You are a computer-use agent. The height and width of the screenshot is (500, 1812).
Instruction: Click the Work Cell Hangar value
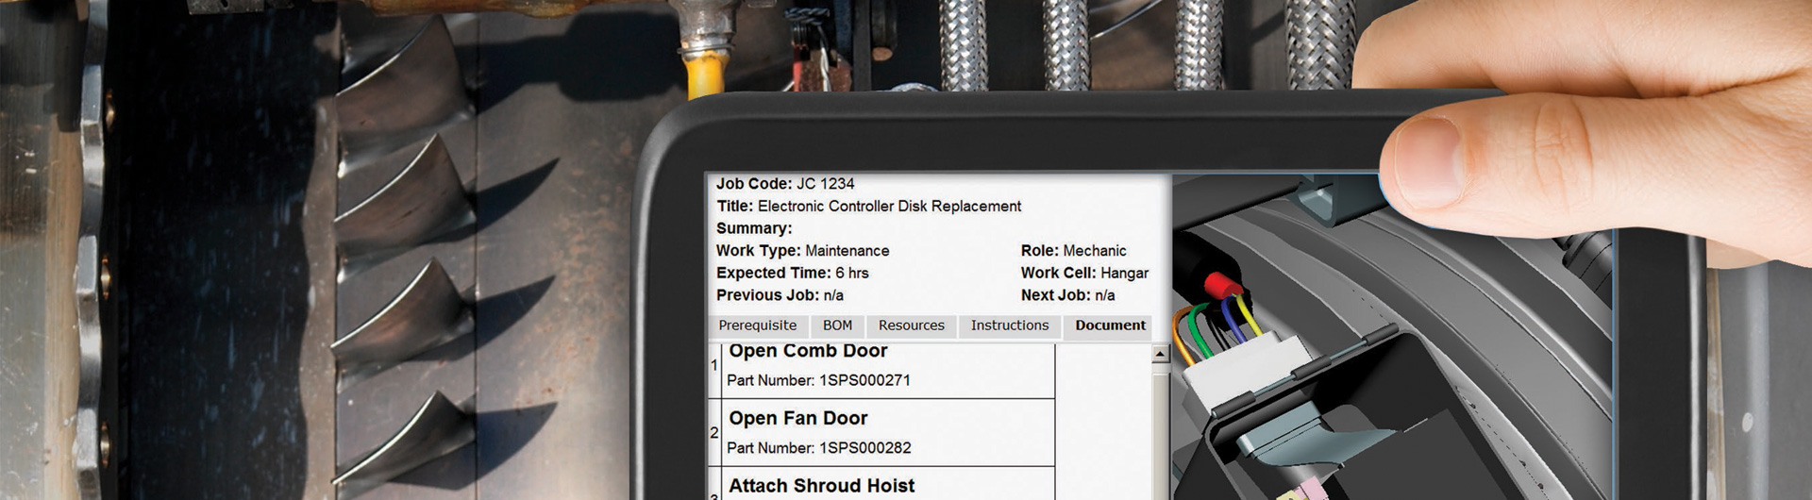click(1123, 273)
